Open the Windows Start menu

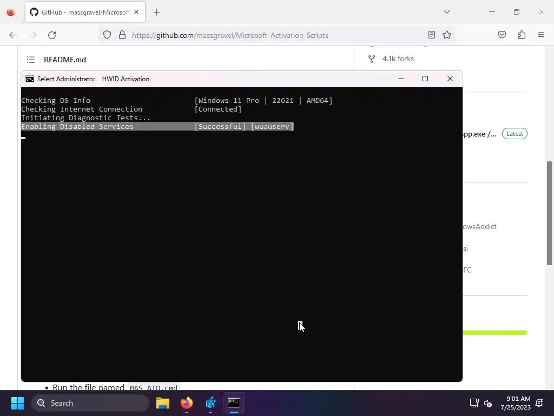coord(17,403)
